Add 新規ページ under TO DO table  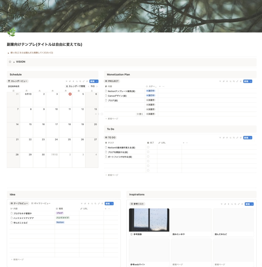click(x=112, y=175)
